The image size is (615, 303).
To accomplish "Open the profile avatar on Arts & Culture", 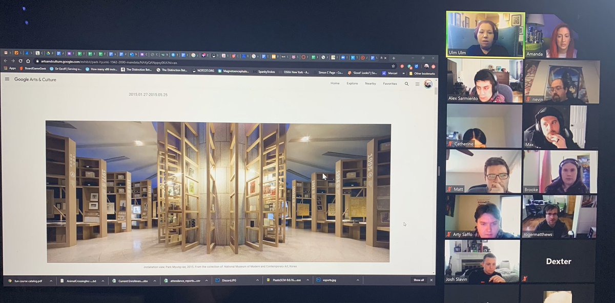I will pos(428,84).
